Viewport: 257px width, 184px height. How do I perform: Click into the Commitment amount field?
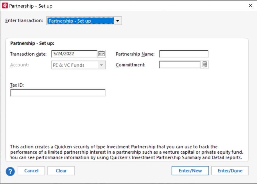pos(180,65)
